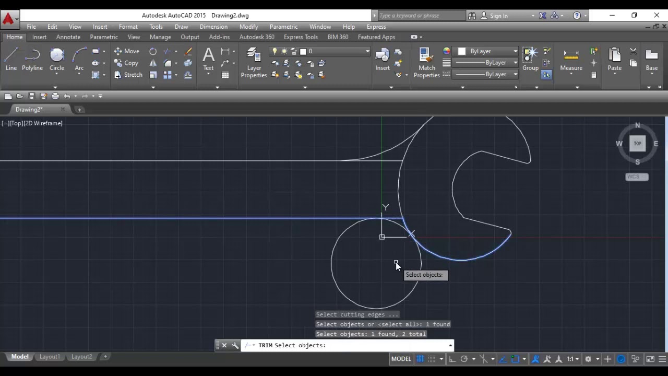
Task: Expand command line history arrow
Action: tap(450, 345)
